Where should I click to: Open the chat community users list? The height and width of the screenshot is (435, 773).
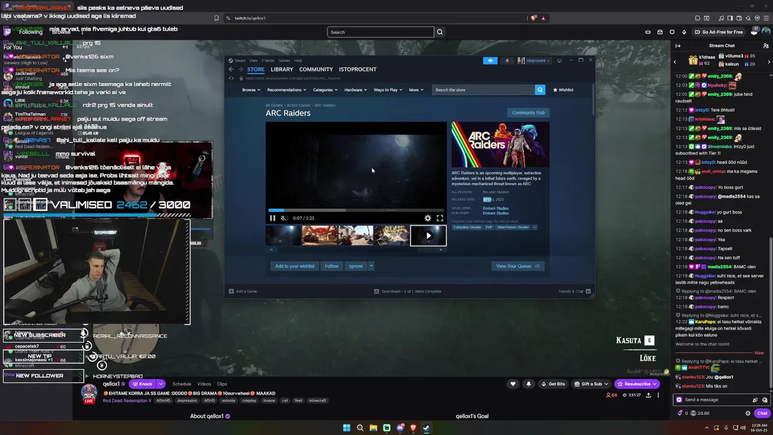[766, 46]
